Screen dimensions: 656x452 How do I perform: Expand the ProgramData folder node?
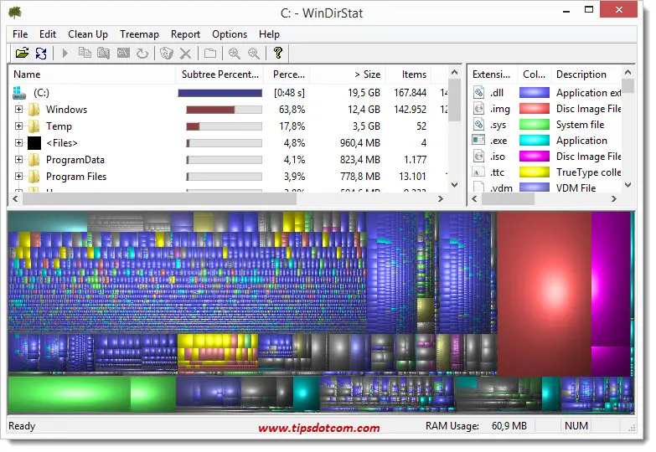18,160
